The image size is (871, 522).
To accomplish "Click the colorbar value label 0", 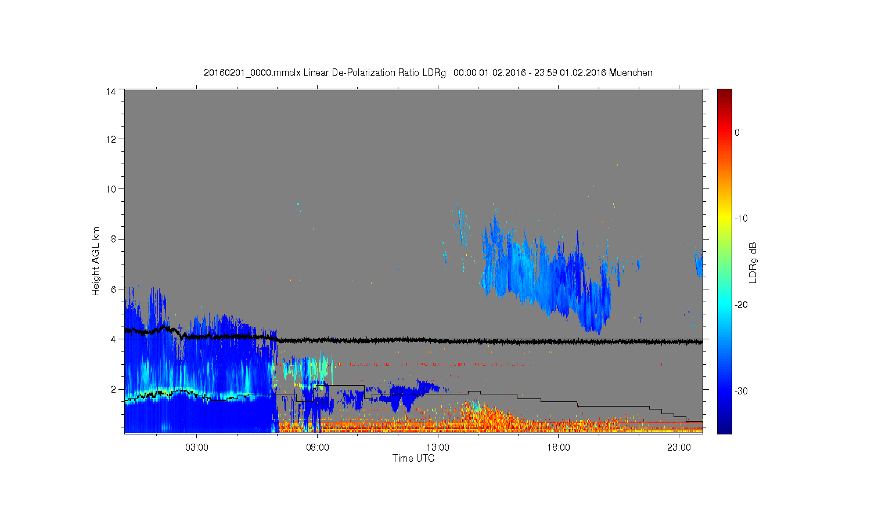I will click(737, 132).
